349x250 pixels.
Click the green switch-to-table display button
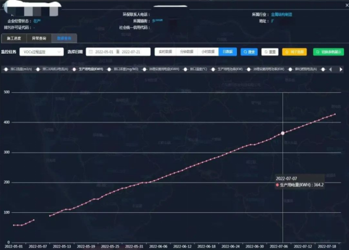coord(328,52)
